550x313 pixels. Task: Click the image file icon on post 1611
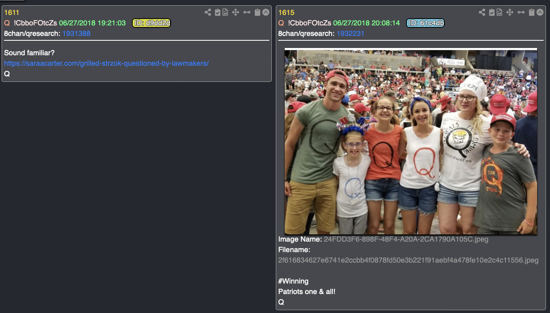[225, 13]
